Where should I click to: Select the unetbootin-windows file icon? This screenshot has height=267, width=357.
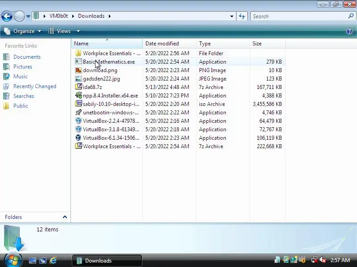[78, 113]
